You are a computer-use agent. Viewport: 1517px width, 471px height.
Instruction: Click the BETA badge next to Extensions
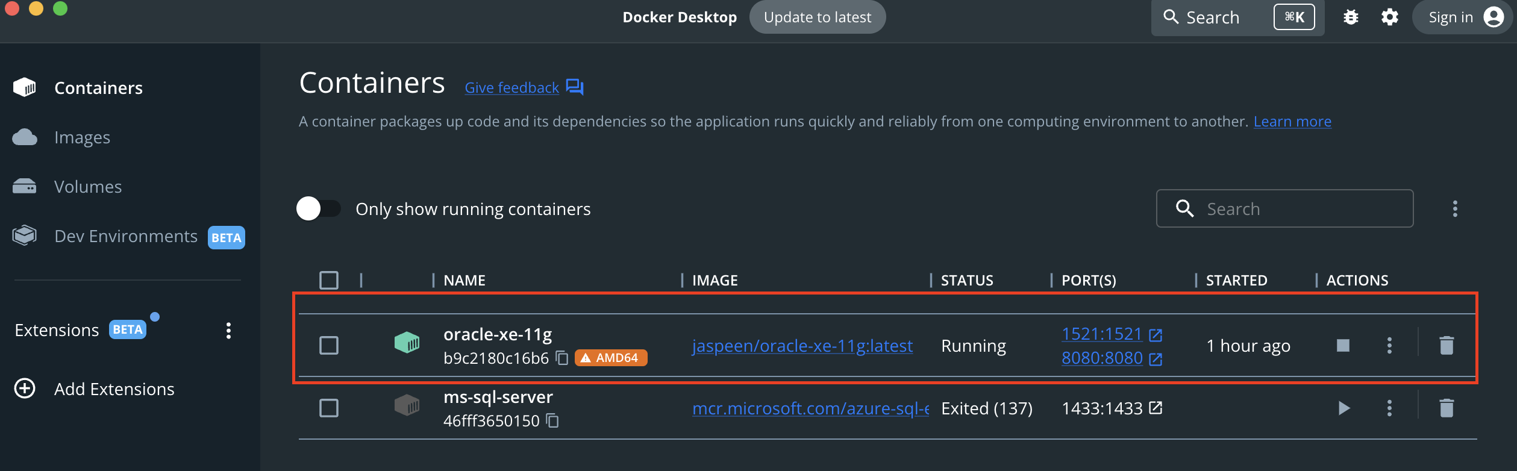point(127,329)
